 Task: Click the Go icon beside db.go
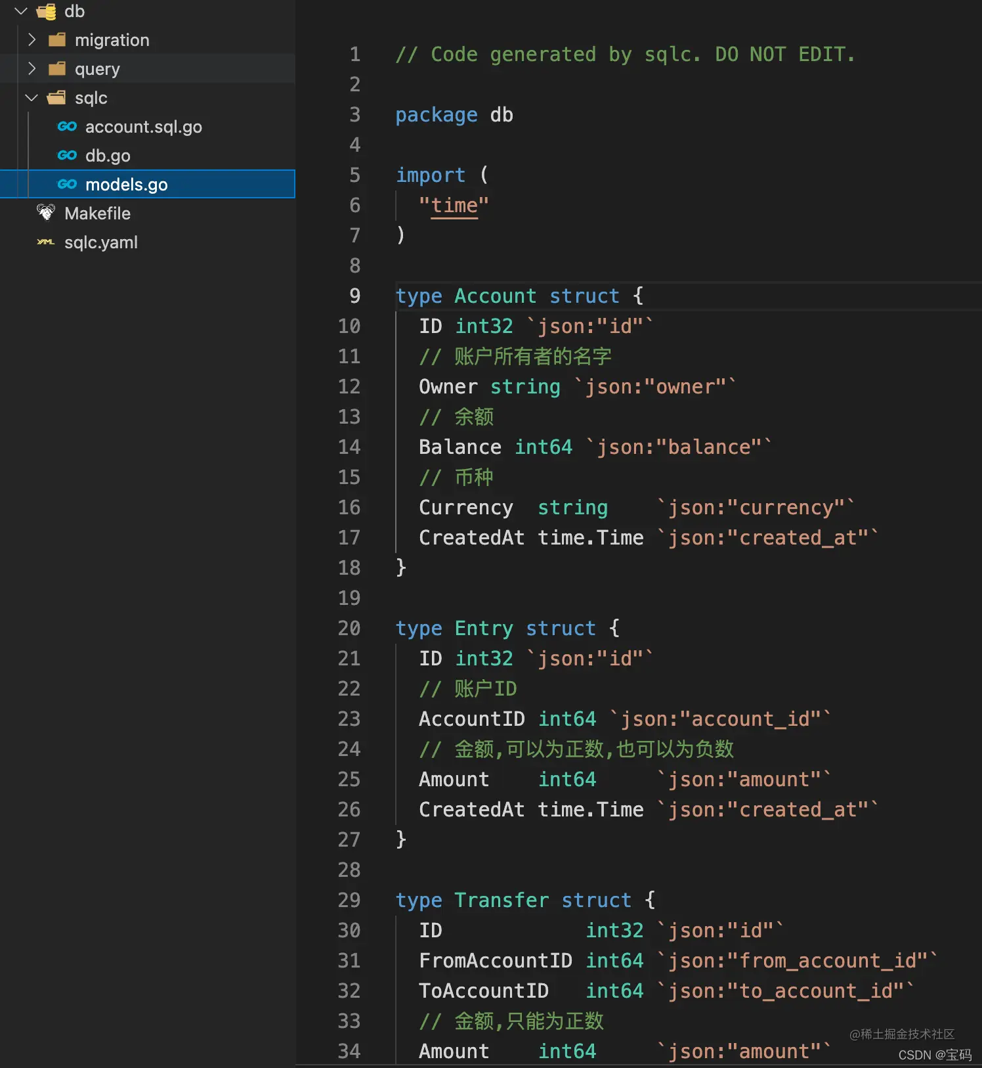pyautogui.click(x=67, y=156)
